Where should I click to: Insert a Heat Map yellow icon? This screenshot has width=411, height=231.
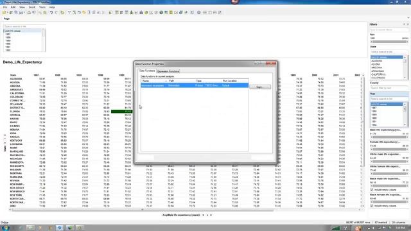pos(171,12)
